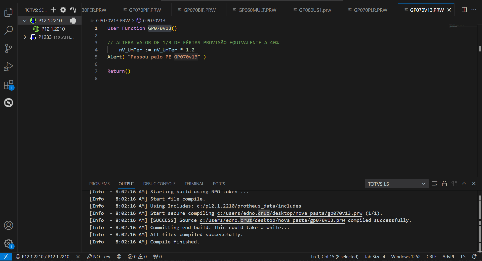The height and width of the screenshot is (261, 482).
Task: Open the Manage settings gear
Action: coord(9,243)
